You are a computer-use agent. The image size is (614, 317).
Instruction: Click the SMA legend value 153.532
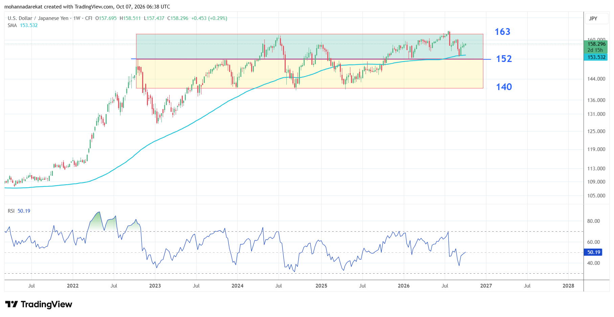point(29,25)
